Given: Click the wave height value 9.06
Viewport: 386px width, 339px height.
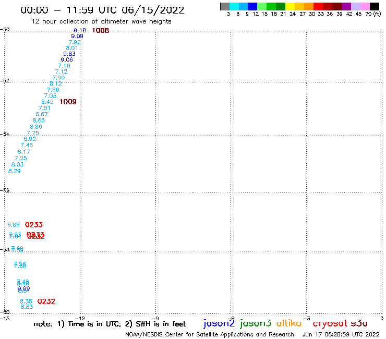Looking at the screenshot, I should [67, 59].
